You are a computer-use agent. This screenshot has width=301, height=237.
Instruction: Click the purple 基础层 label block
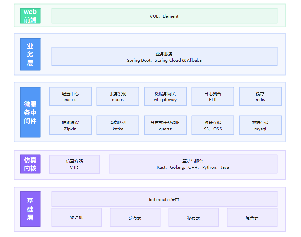coord(30,209)
